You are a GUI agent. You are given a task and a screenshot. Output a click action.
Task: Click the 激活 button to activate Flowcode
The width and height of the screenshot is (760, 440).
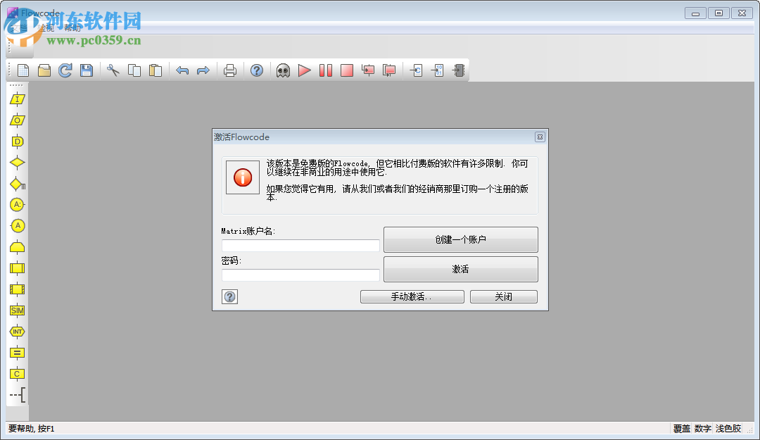460,269
